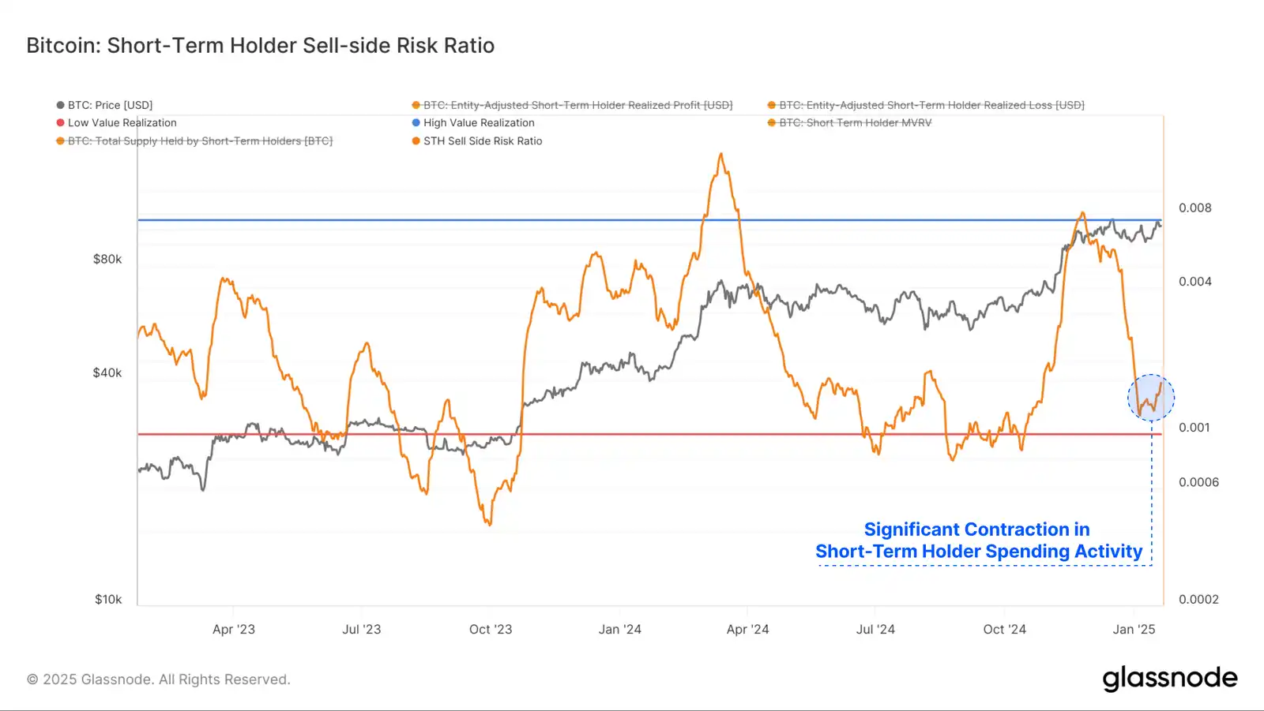Image resolution: width=1264 pixels, height=711 pixels.
Task: Click the gray dot beside BTC: Price
Action: [x=60, y=105]
